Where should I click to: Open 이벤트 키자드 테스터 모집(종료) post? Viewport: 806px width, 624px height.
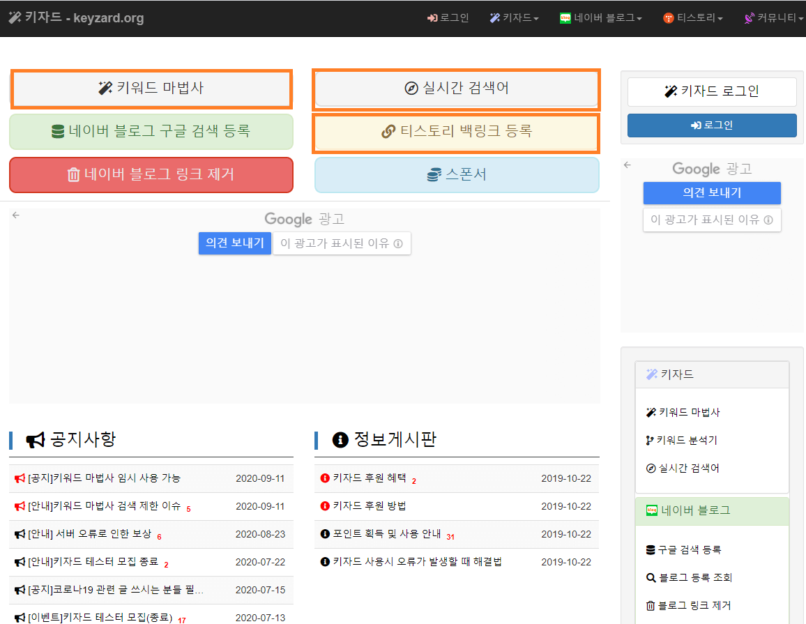(x=100, y=617)
